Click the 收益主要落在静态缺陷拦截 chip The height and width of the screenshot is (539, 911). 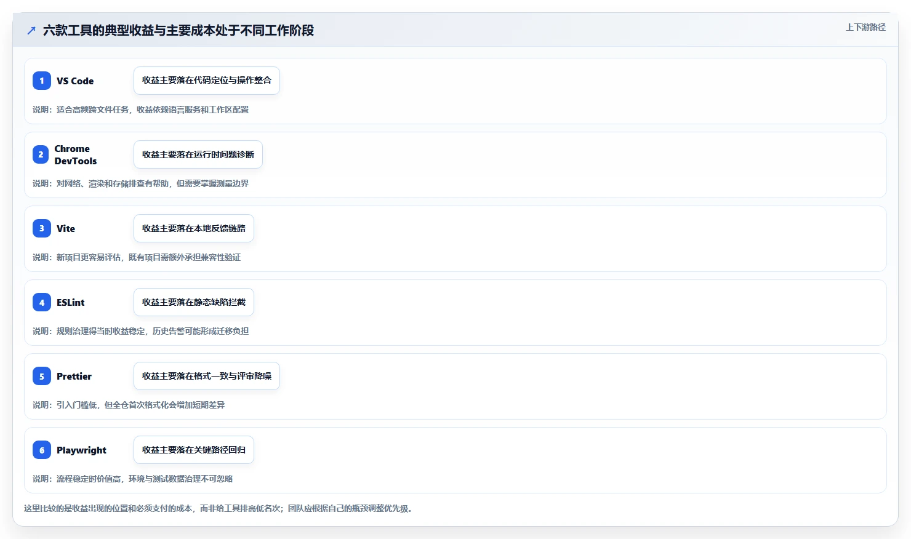[194, 302]
